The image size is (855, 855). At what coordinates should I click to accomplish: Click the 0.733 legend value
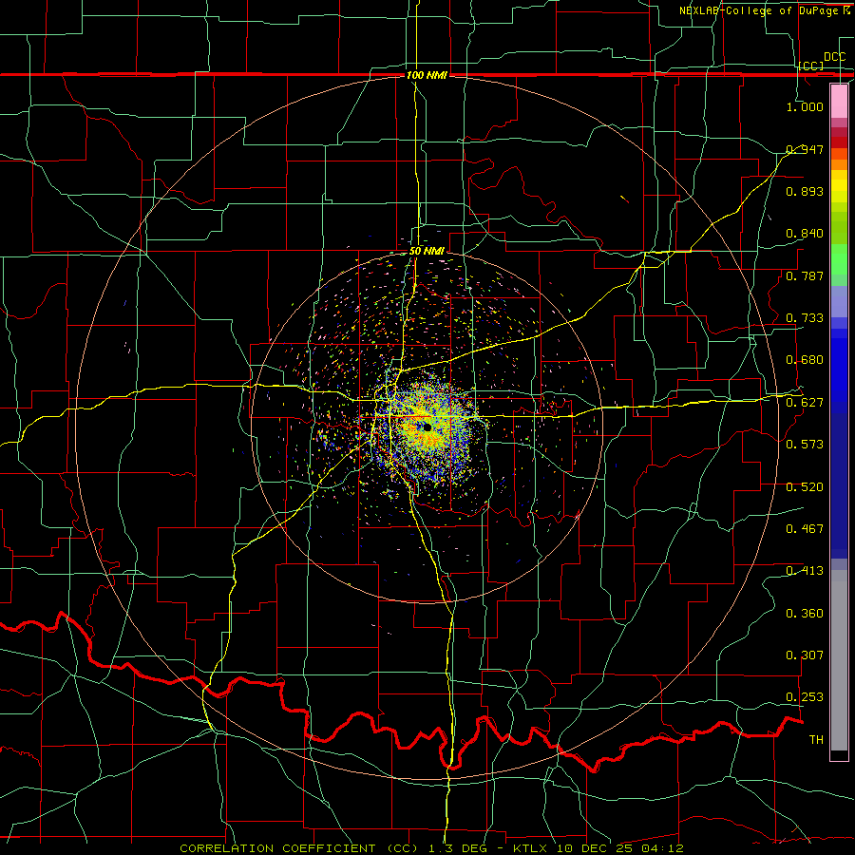[x=805, y=318]
